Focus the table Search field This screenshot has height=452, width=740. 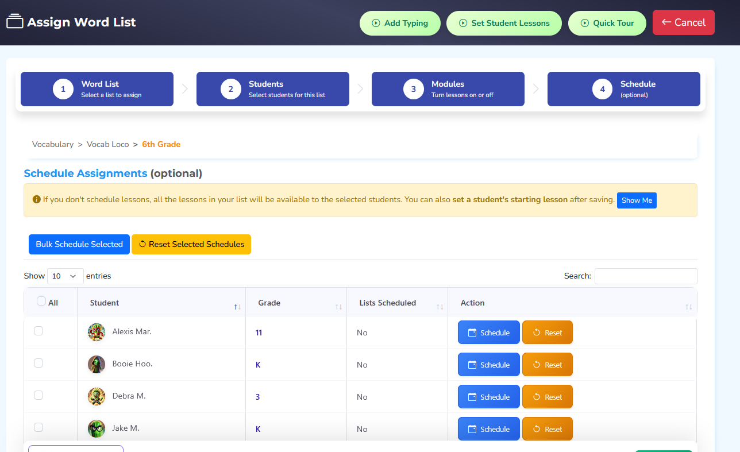click(646, 276)
